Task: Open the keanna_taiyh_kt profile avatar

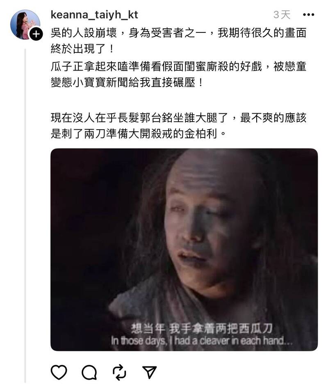Action: pyautogui.click(x=25, y=25)
